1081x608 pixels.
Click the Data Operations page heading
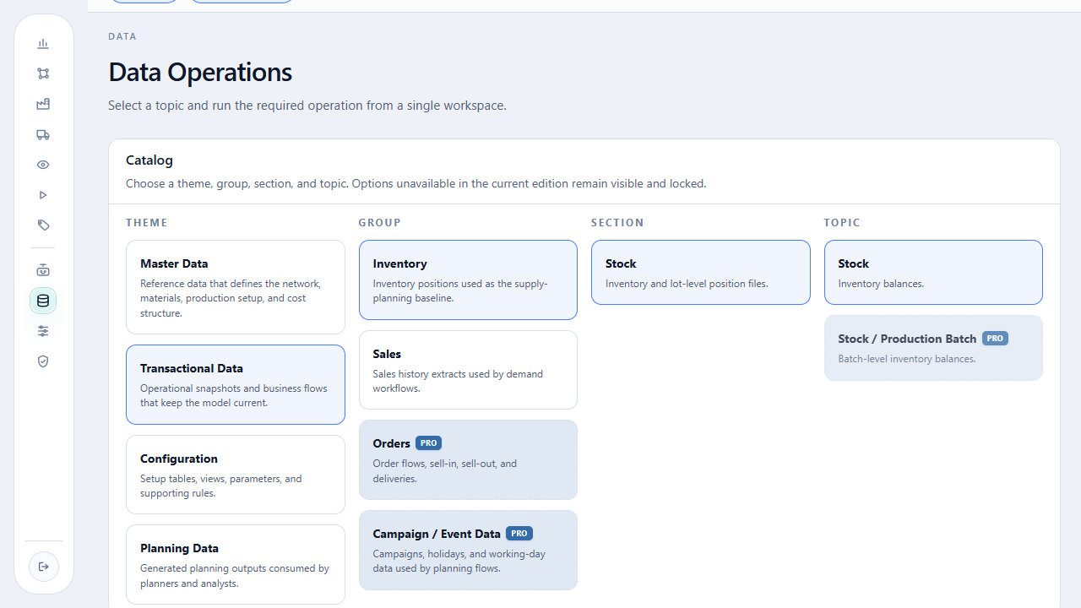click(200, 72)
